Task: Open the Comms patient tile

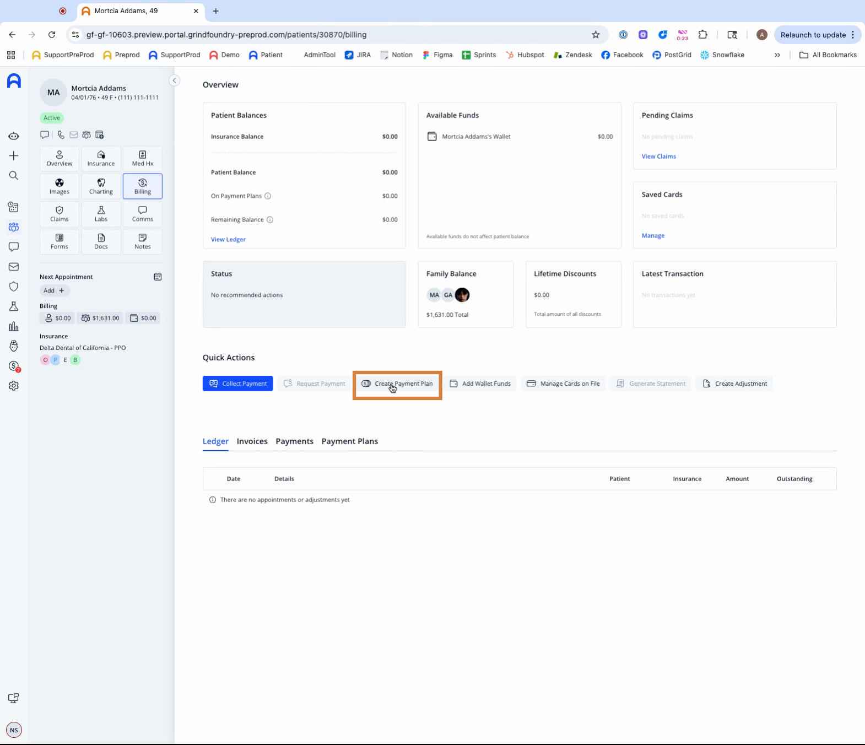Action: (143, 214)
